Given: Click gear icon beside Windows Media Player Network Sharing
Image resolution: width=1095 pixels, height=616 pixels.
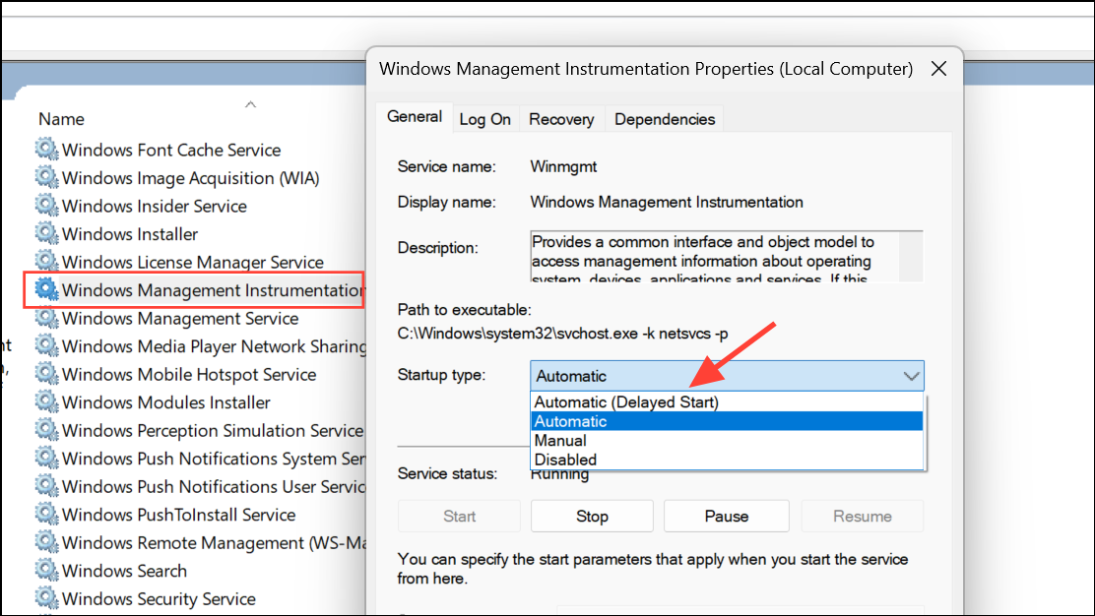Looking at the screenshot, I should click(x=47, y=345).
